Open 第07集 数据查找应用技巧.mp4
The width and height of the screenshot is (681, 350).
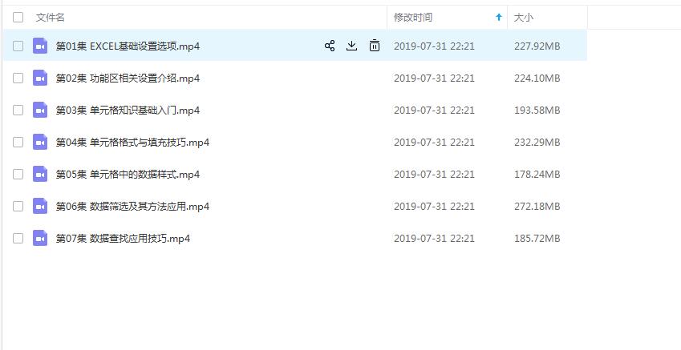(123, 239)
